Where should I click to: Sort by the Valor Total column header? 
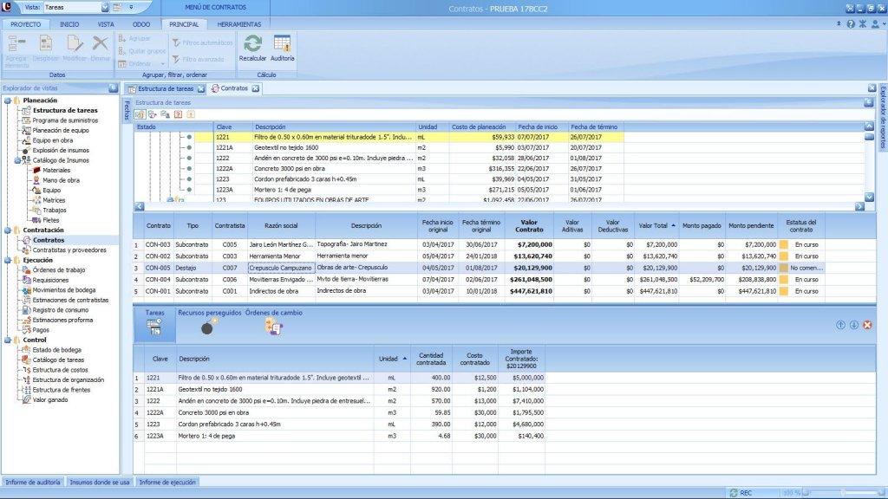(656, 224)
